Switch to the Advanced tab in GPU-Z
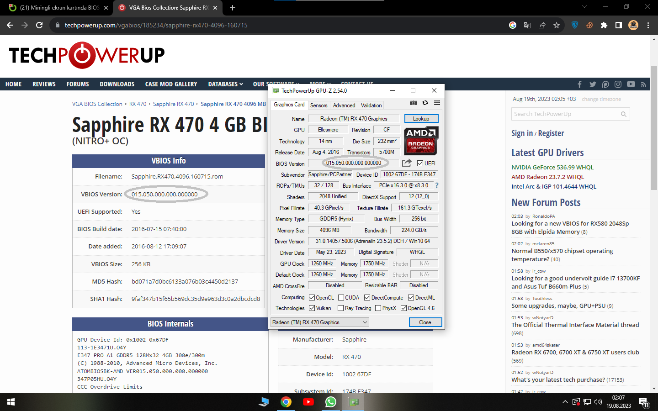 (344, 105)
